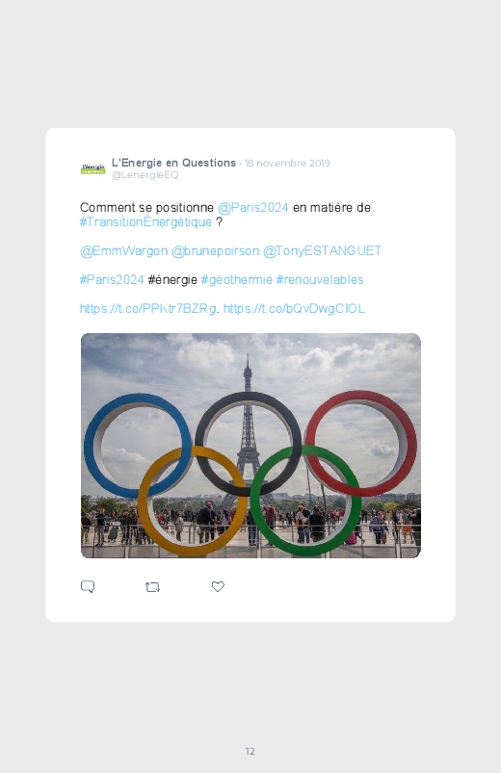
Task: Like the tweet with heart icon
Action: (218, 586)
